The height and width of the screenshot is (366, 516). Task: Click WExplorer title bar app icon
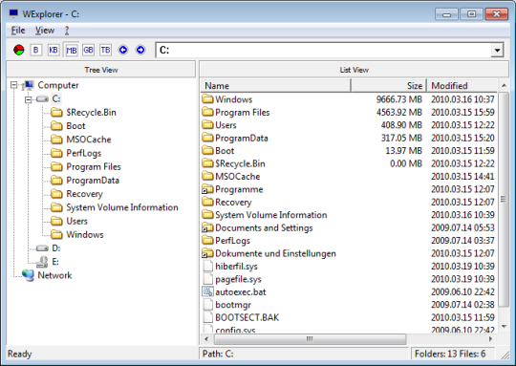[x=13, y=13]
